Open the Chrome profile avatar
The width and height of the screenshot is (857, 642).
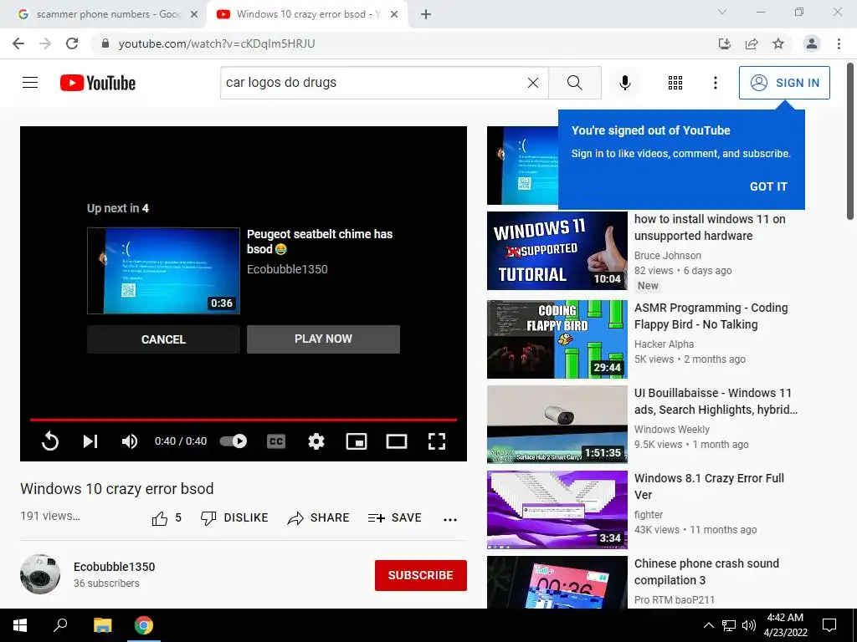(x=812, y=43)
